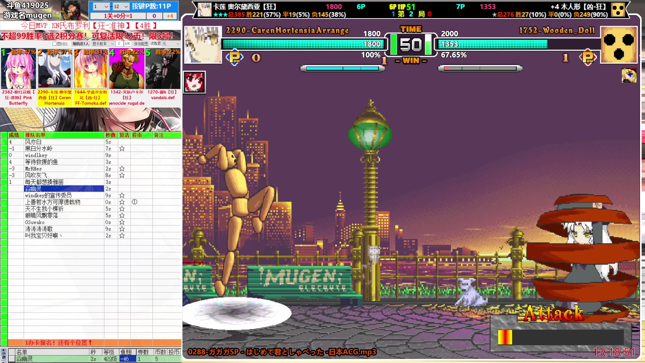The image size is (645, 363).
Task: Select character card 2 Caren Hortensia thumbnail
Action: (x=54, y=69)
